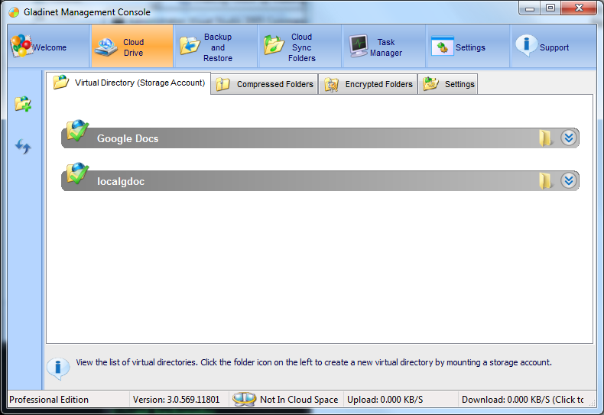The width and height of the screenshot is (604, 415).
Task: Click the Upload: 0.000 KB/S status entry
Action: pos(385,400)
